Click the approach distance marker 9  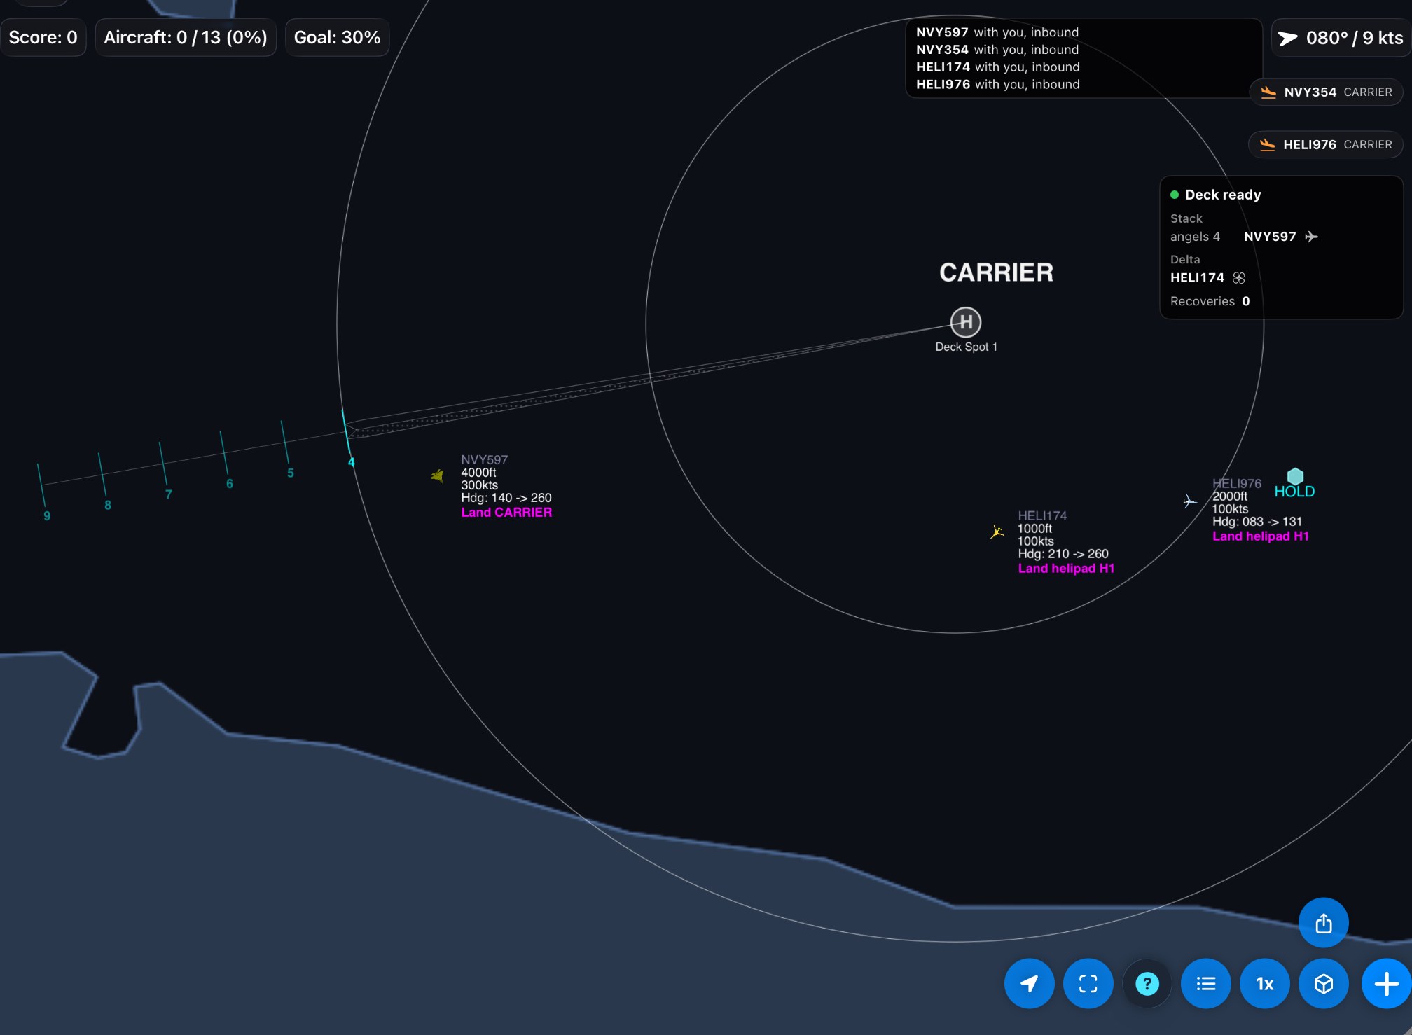(46, 516)
